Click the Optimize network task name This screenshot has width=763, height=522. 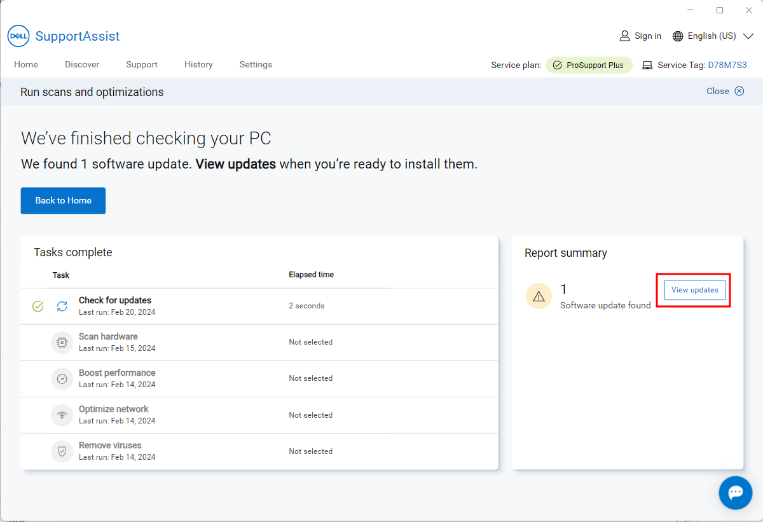click(114, 409)
